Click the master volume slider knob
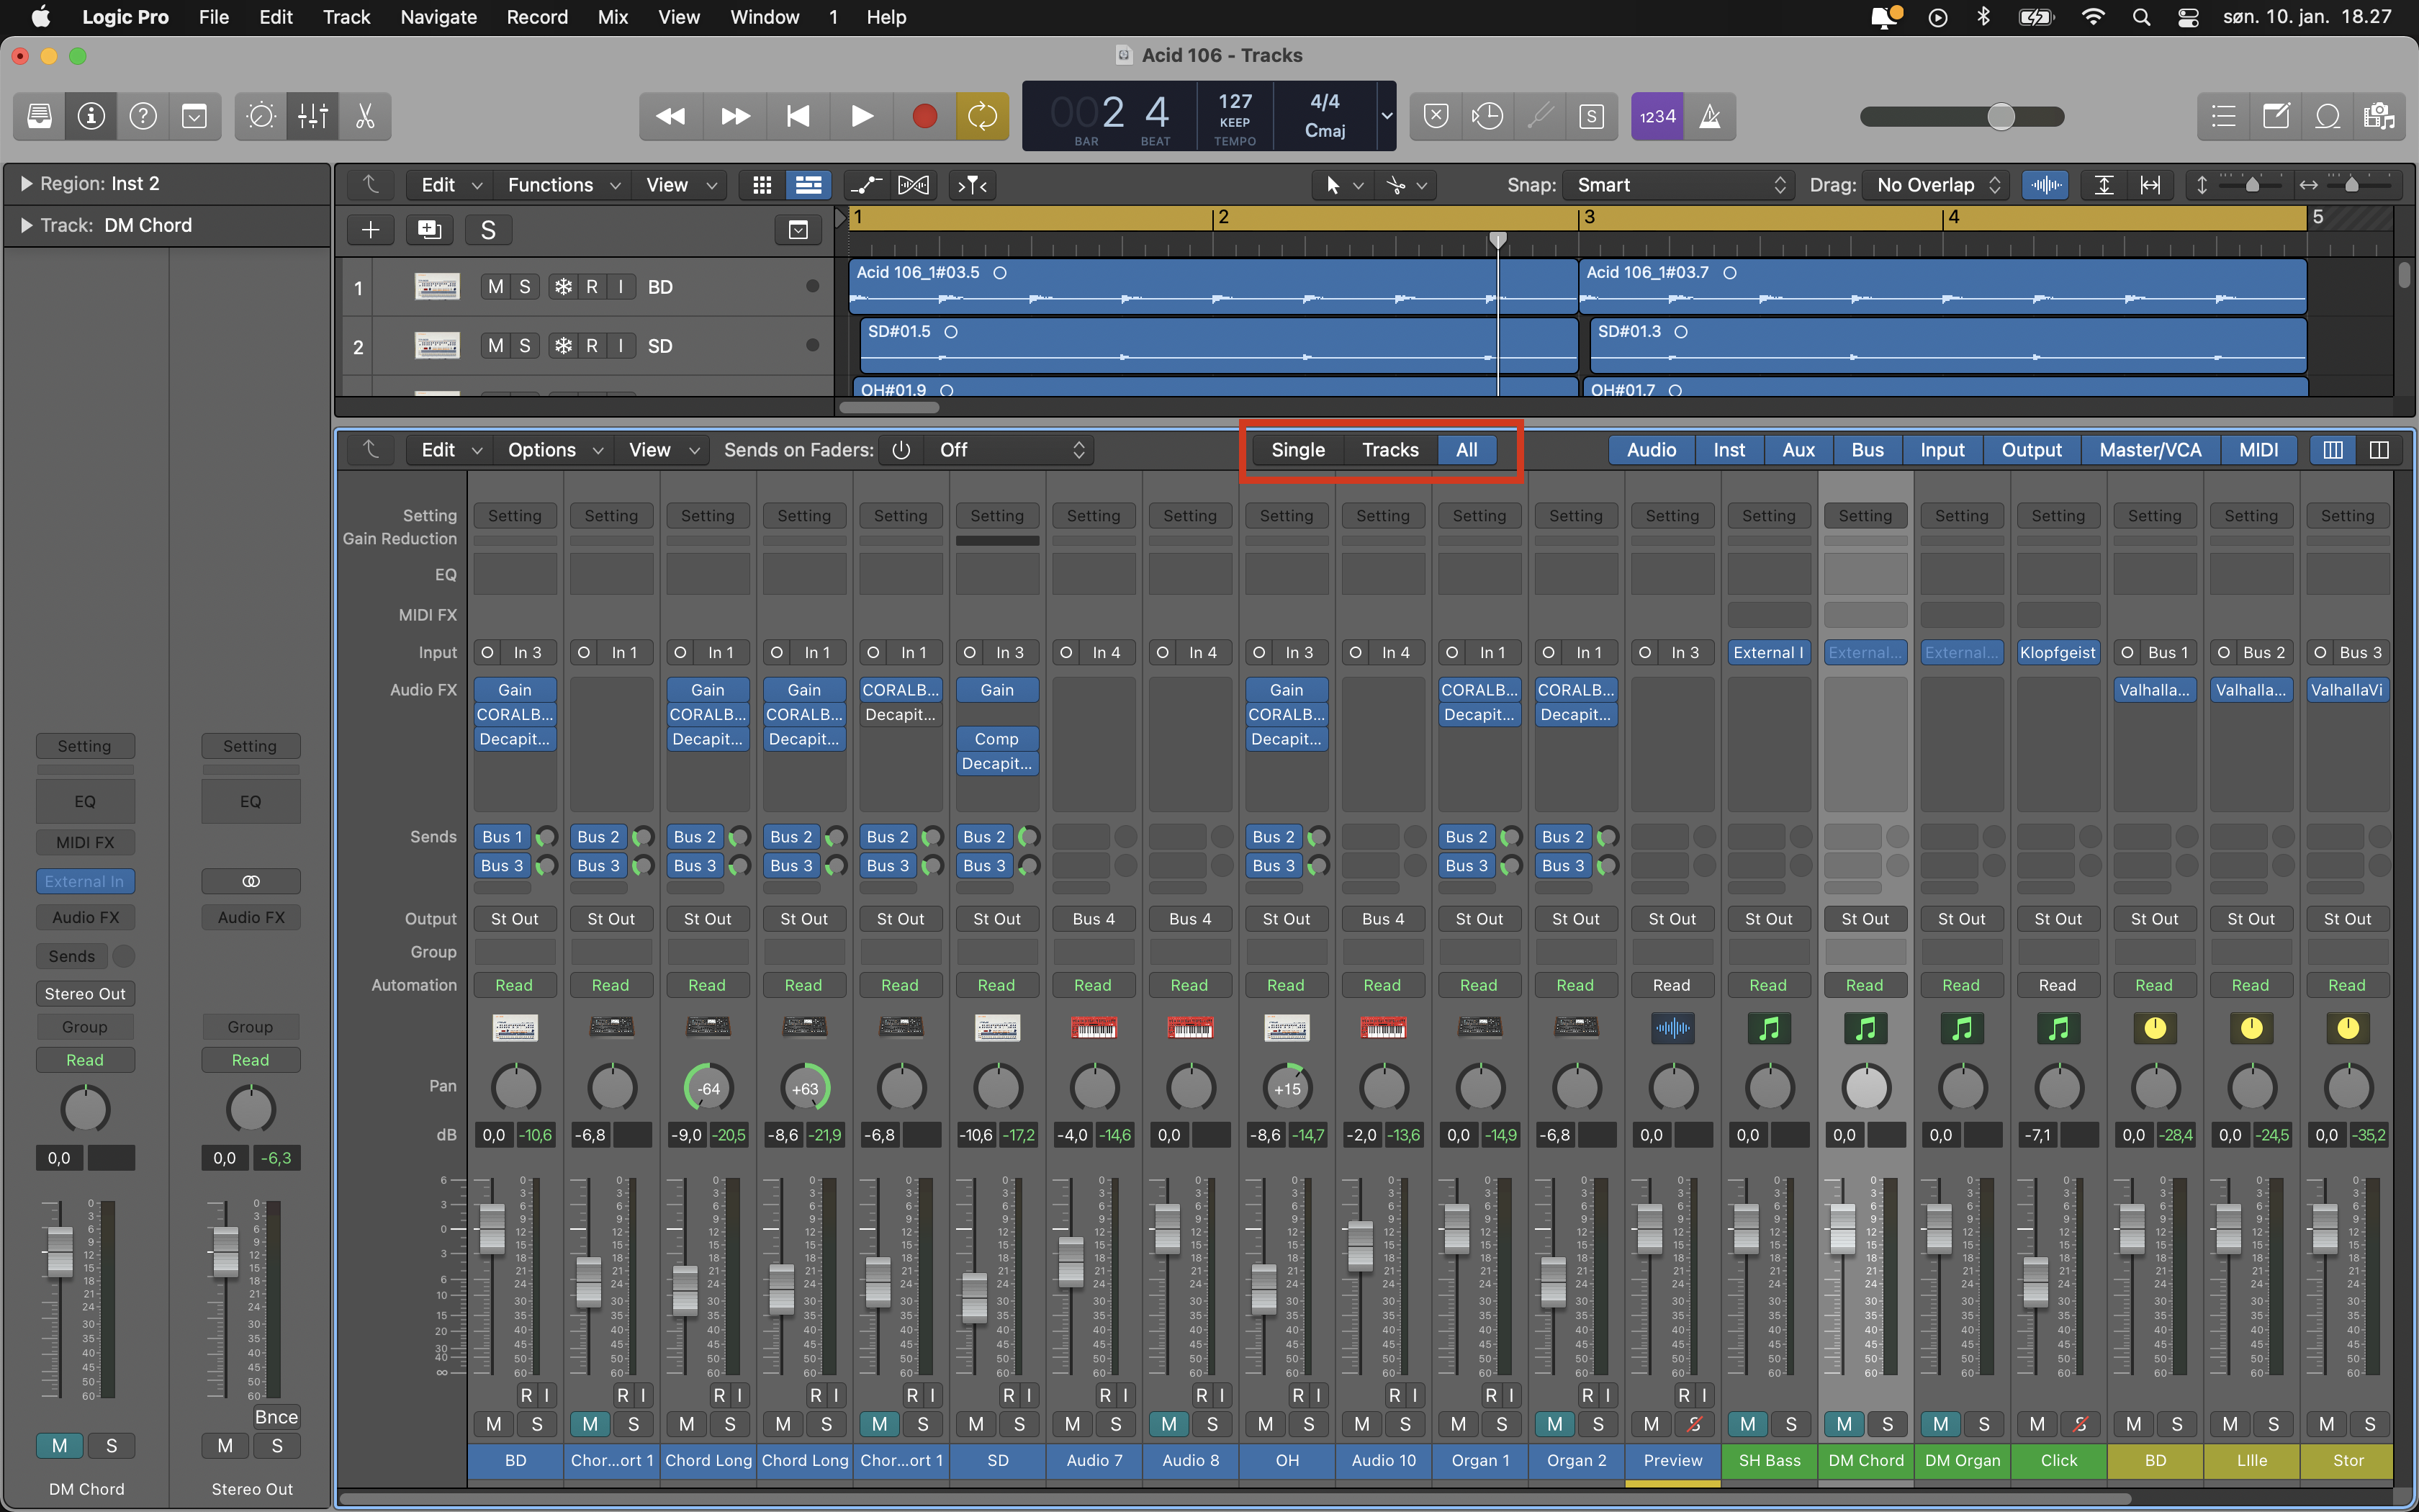 coord(2001,117)
